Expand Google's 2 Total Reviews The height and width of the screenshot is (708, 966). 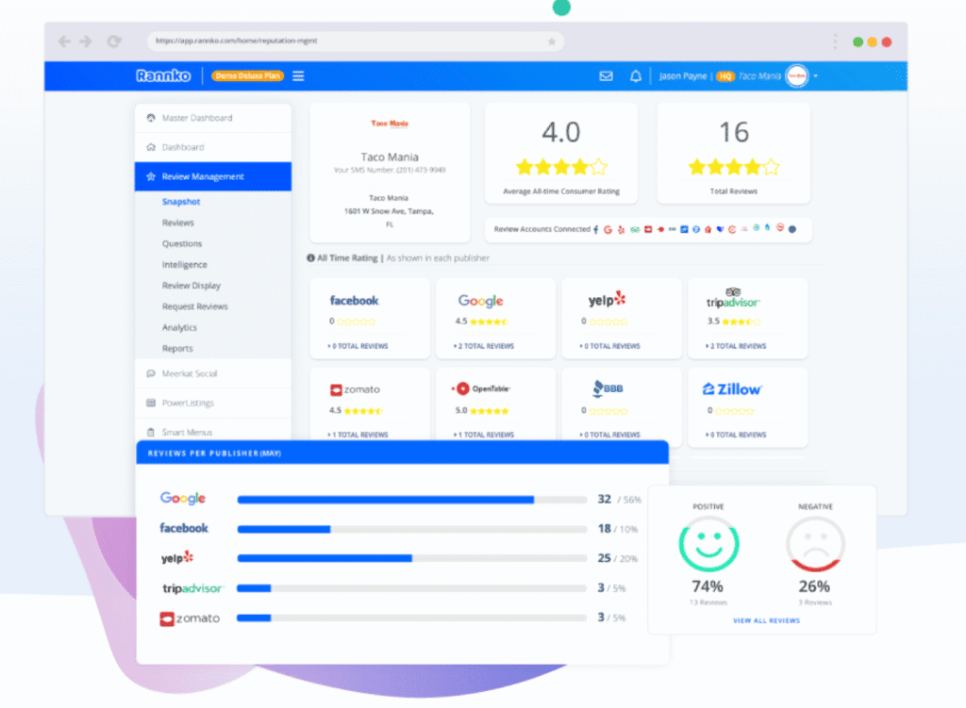(x=487, y=346)
